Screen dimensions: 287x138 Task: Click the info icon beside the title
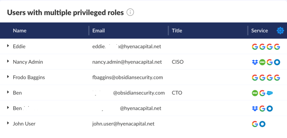pyautogui.click(x=130, y=12)
